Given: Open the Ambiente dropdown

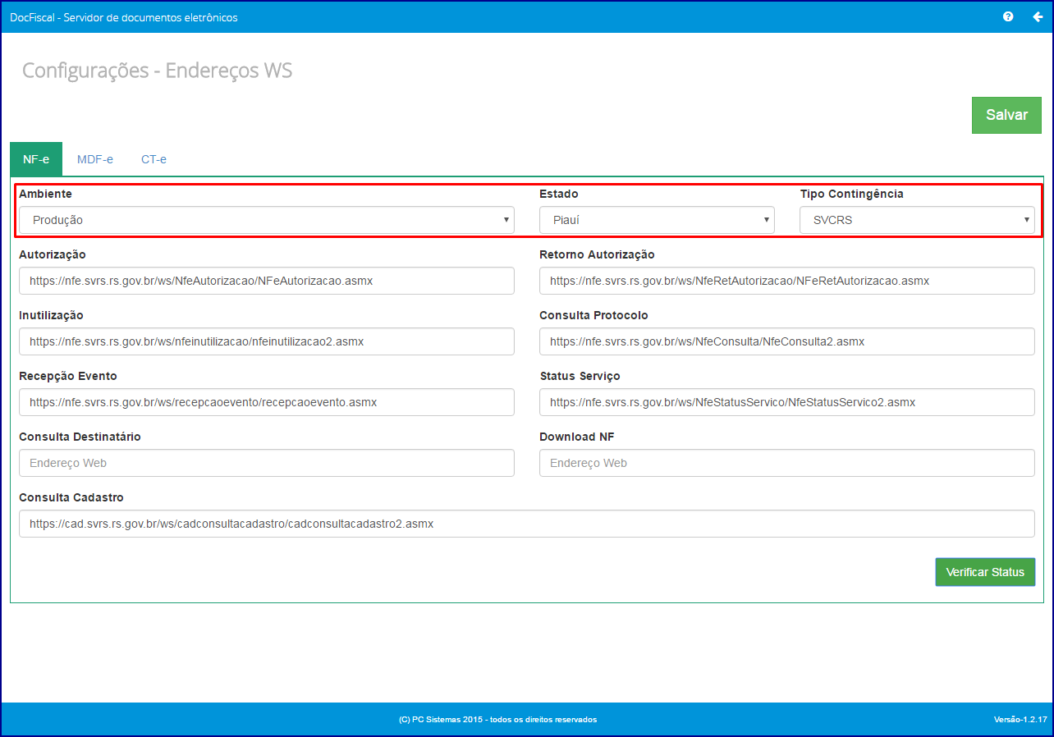Looking at the screenshot, I should (266, 220).
